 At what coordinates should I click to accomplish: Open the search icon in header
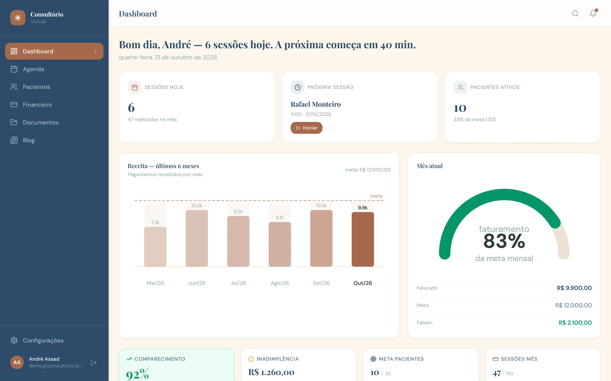coord(575,14)
